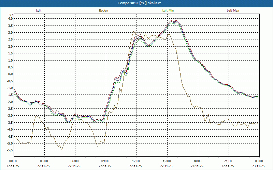
Task: Select the 18:00 time axis label
Action: pyautogui.click(x=198, y=161)
